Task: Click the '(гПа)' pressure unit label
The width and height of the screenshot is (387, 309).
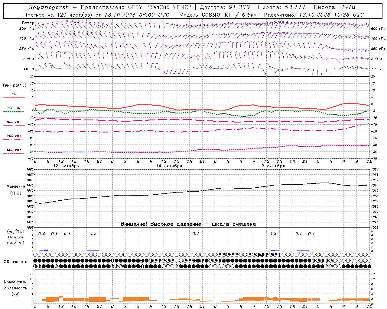Action: (16, 193)
